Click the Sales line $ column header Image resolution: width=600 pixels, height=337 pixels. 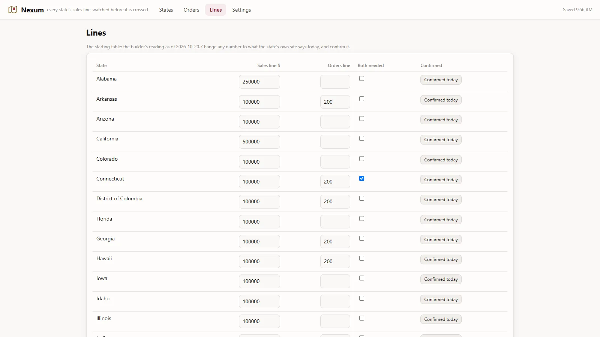tap(268, 66)
